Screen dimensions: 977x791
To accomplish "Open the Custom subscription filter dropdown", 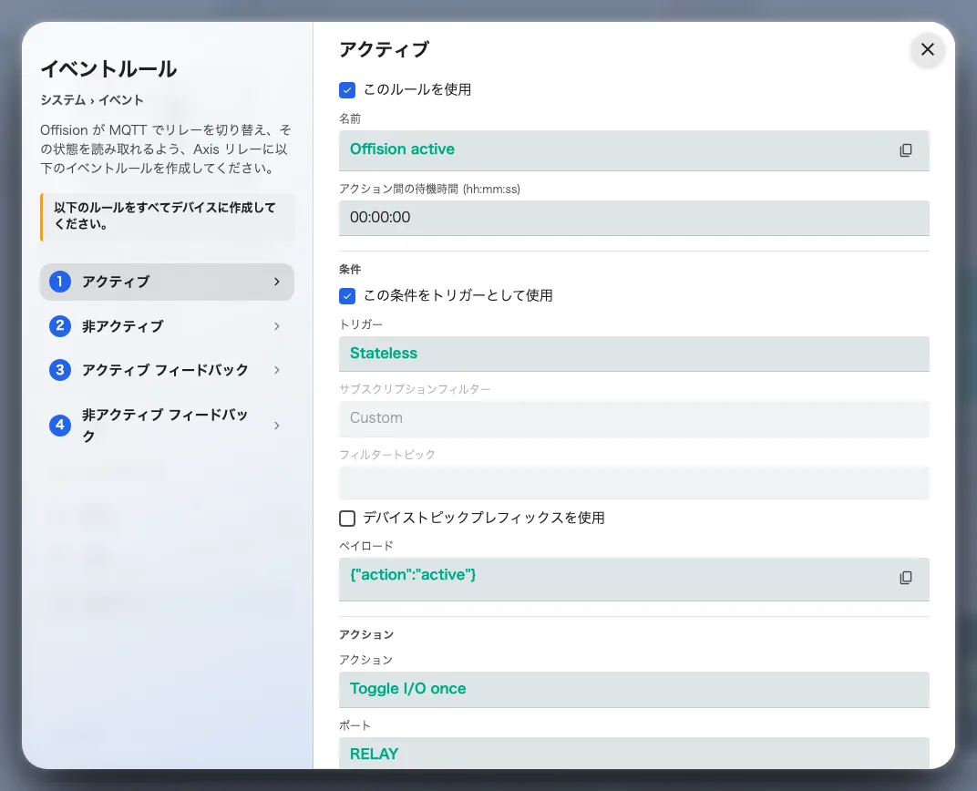I will 633,418.
